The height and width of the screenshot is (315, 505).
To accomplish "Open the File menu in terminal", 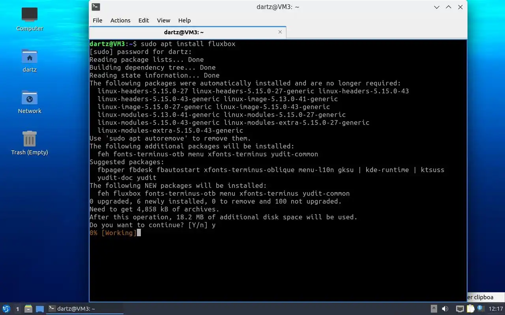I will 97,20.
